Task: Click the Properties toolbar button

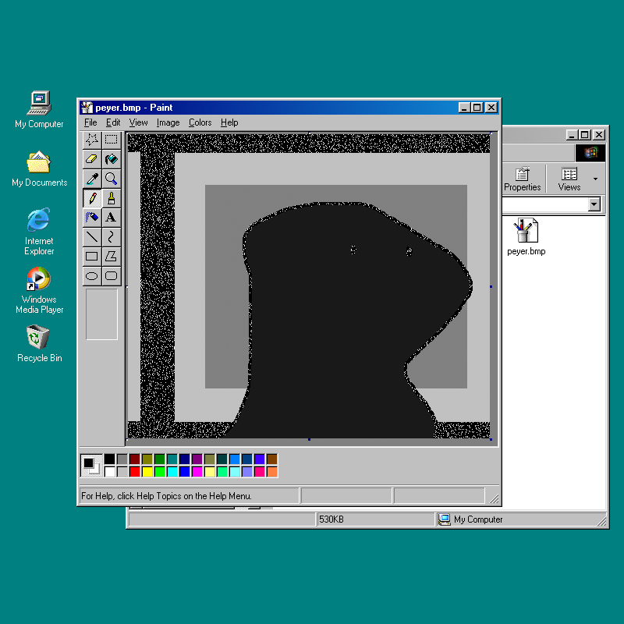Action: (522, 179)
